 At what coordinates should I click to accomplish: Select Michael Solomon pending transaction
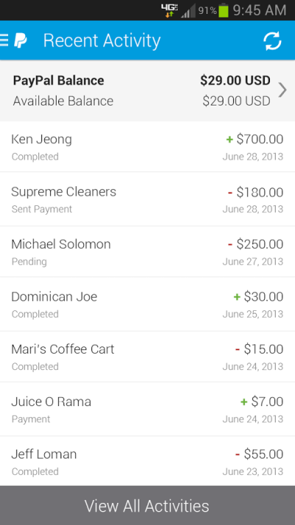[147, 252]
